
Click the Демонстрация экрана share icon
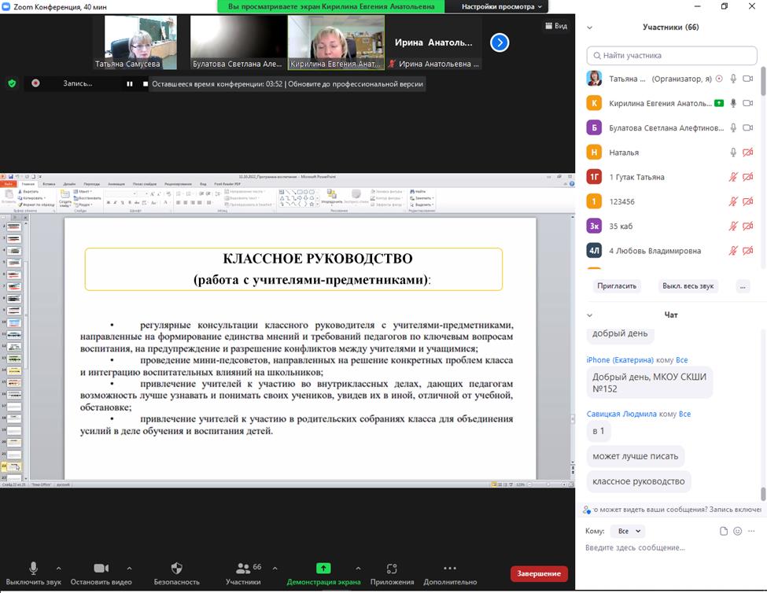(323, 568)
